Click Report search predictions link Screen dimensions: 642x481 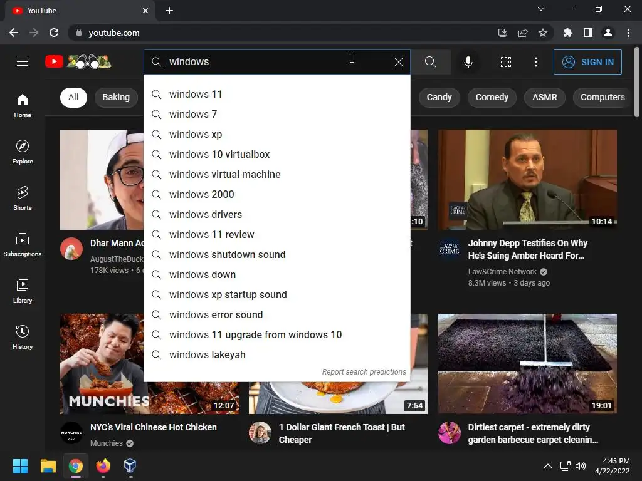point(364,372)
